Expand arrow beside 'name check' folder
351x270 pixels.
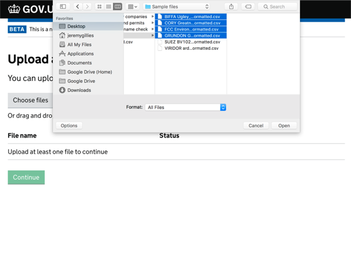point(152,29)
